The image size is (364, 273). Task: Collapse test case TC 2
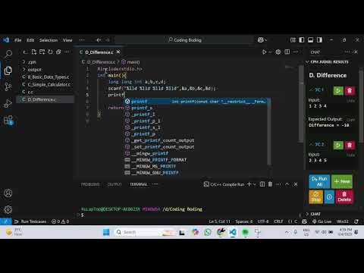311,144
